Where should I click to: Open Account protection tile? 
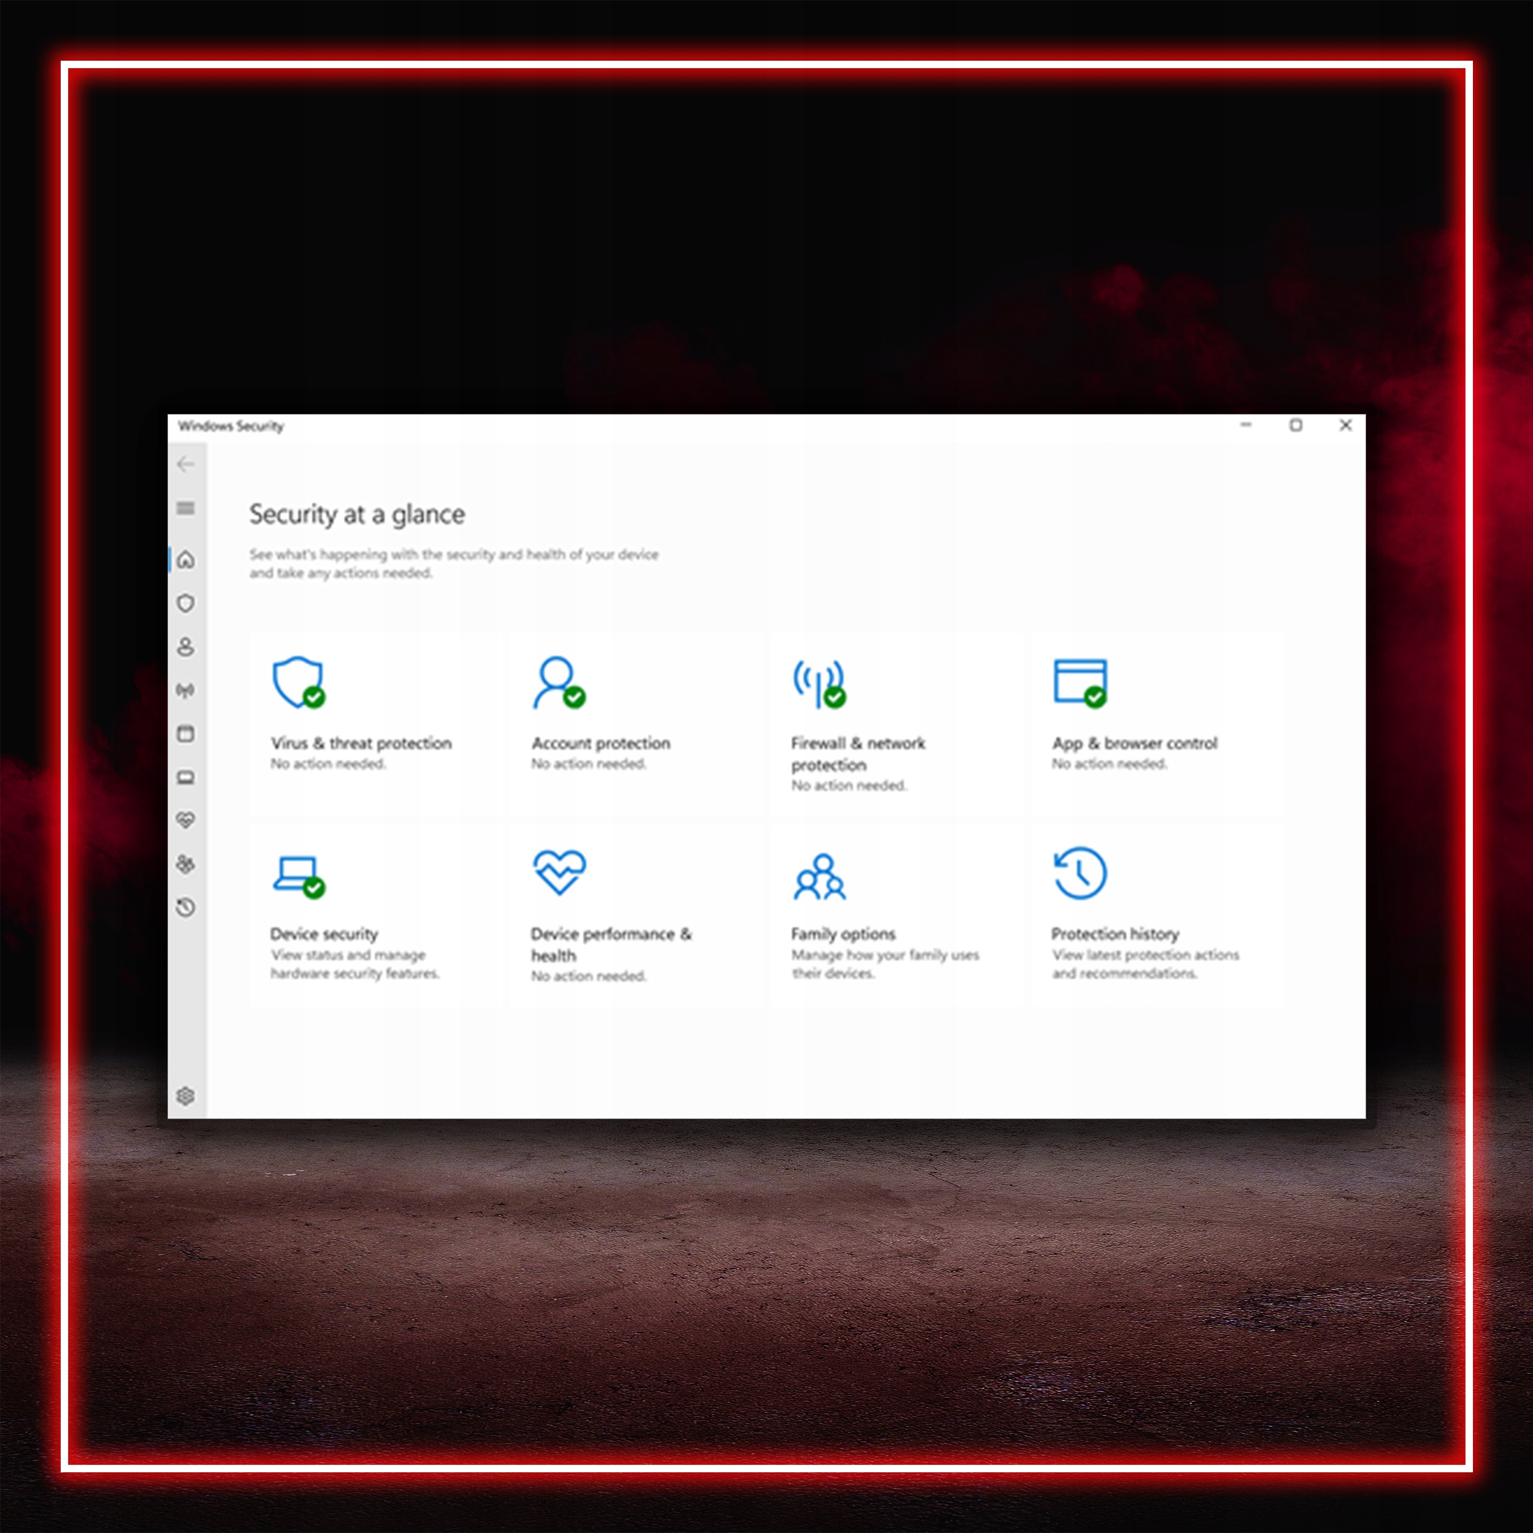tap(601, 743)
